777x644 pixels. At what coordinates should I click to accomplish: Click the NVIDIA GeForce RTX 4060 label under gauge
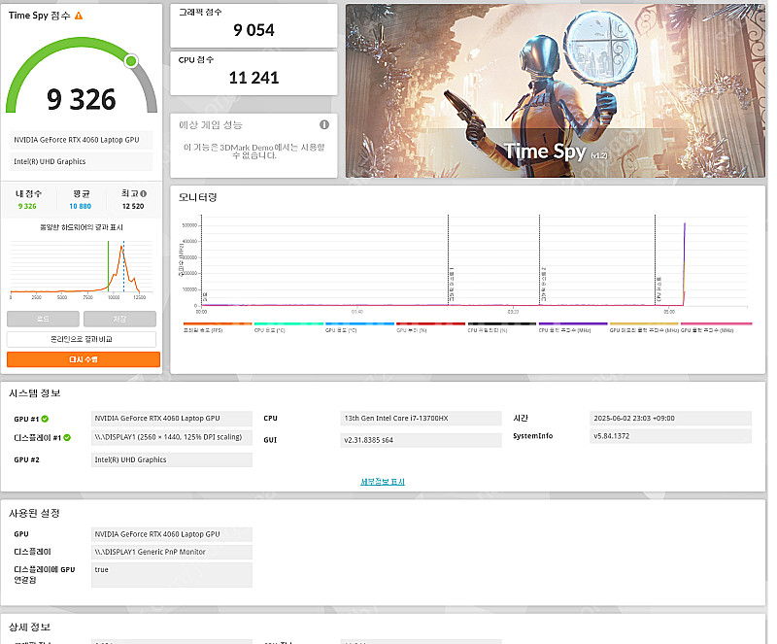(x=82, y=140)
